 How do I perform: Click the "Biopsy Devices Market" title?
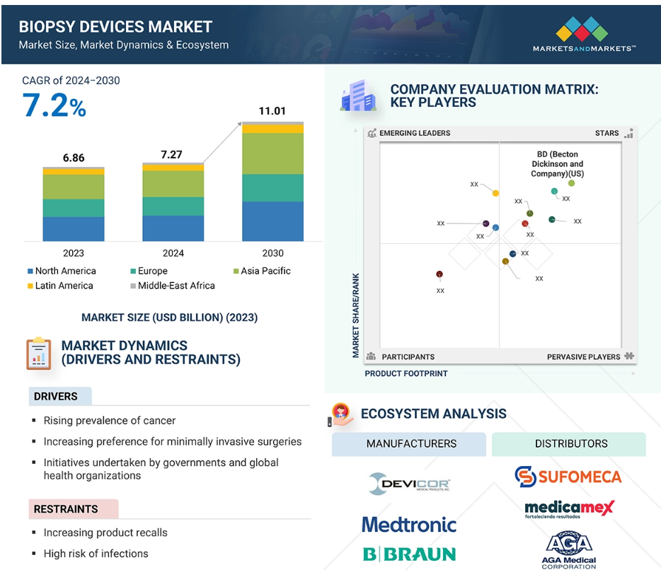click(115, 27)
